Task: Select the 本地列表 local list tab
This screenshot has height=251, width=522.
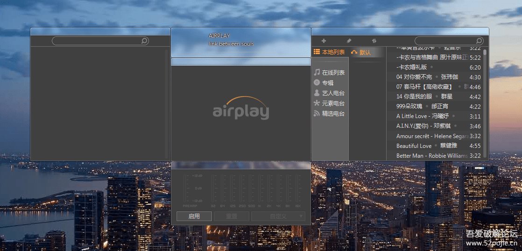Action: point(329,52)
